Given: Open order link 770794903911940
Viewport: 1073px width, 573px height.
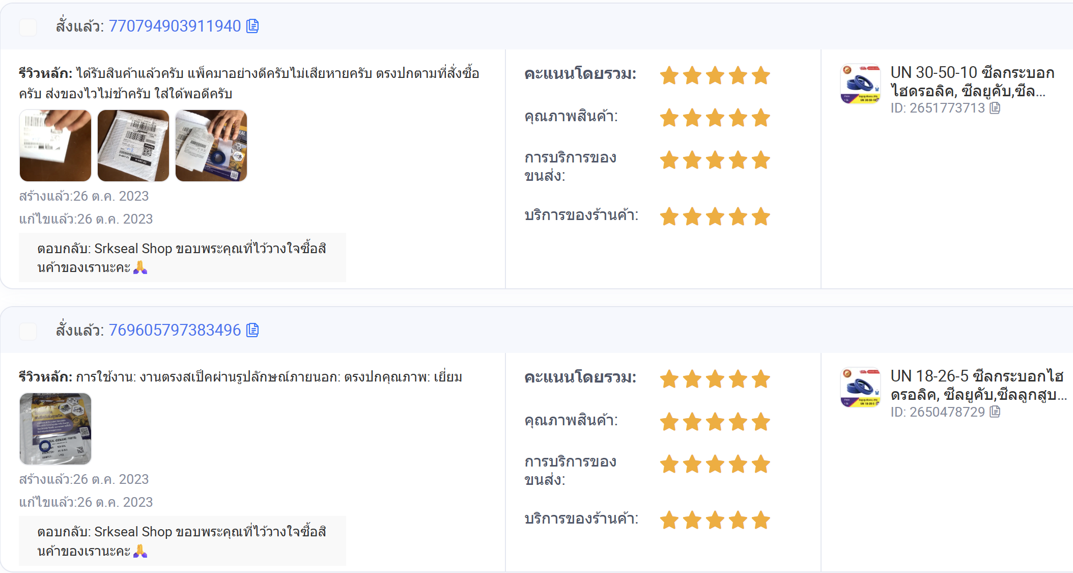Looking at the screenshot, I should [x=175, y=26].
